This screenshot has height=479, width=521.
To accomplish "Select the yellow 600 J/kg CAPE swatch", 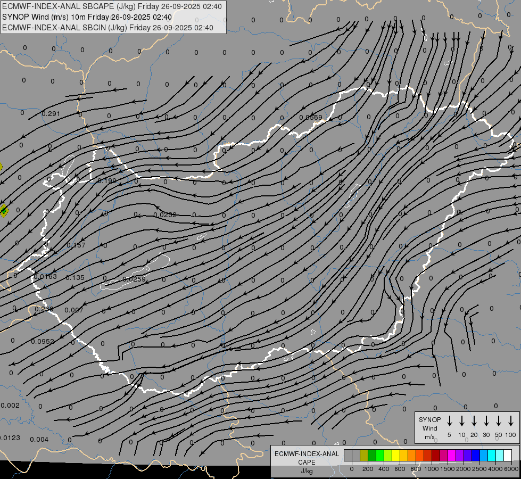I will (396, 455).
